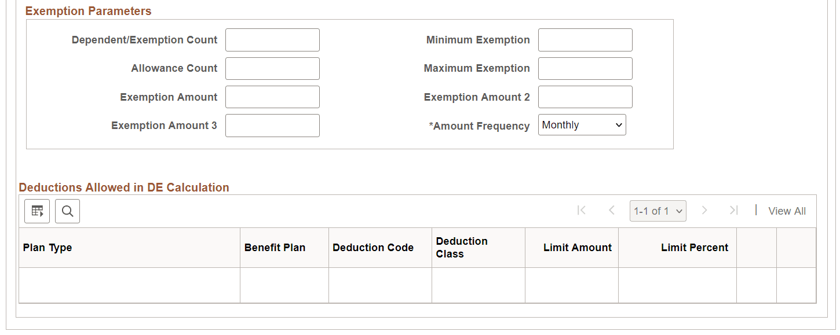Click the empty Benefit Plan cell in the grid
This screenshot has width=840, height=335.
tap(284, 285)
